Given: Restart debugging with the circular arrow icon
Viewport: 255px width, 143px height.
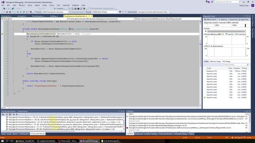Looking at the screenshot, I should point(10,12).
